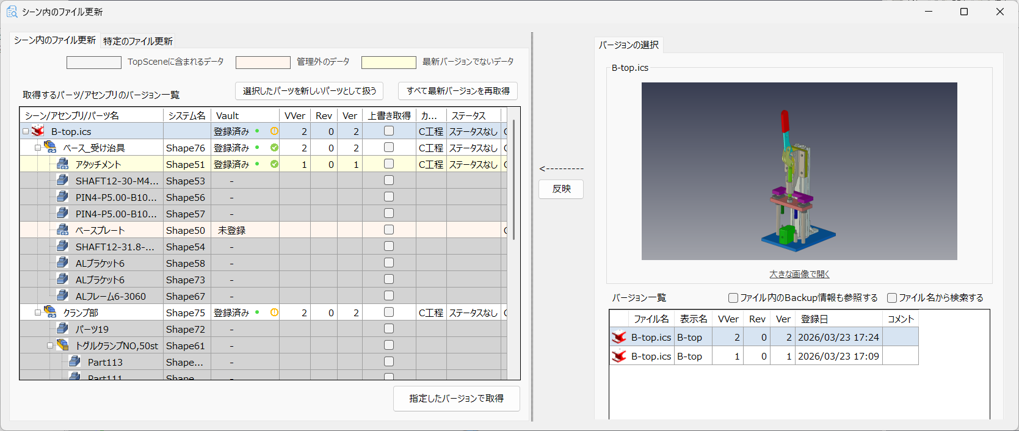Click the version 1 B-top.ics file icon
The width and height of the screenshot is (1019, 431).
coord(619,356)
